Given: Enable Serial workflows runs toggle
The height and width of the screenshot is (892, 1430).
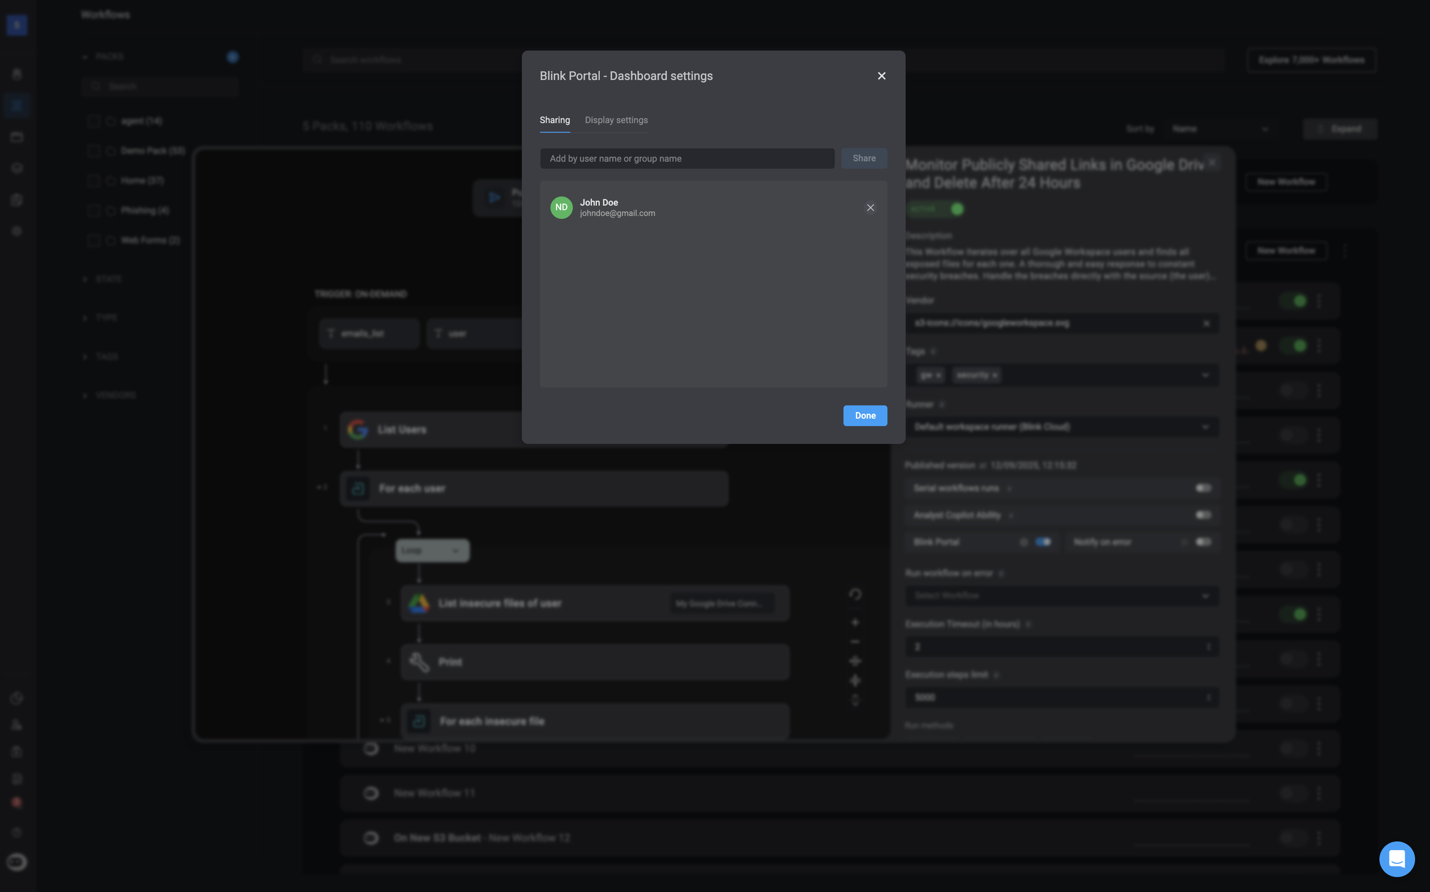Looking at the screenshot, I should [1202, 488].
